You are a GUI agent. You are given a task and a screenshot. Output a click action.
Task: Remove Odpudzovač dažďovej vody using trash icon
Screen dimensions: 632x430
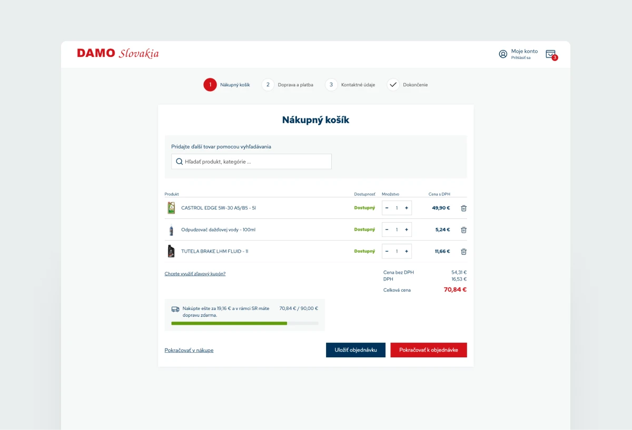(463, 230)
